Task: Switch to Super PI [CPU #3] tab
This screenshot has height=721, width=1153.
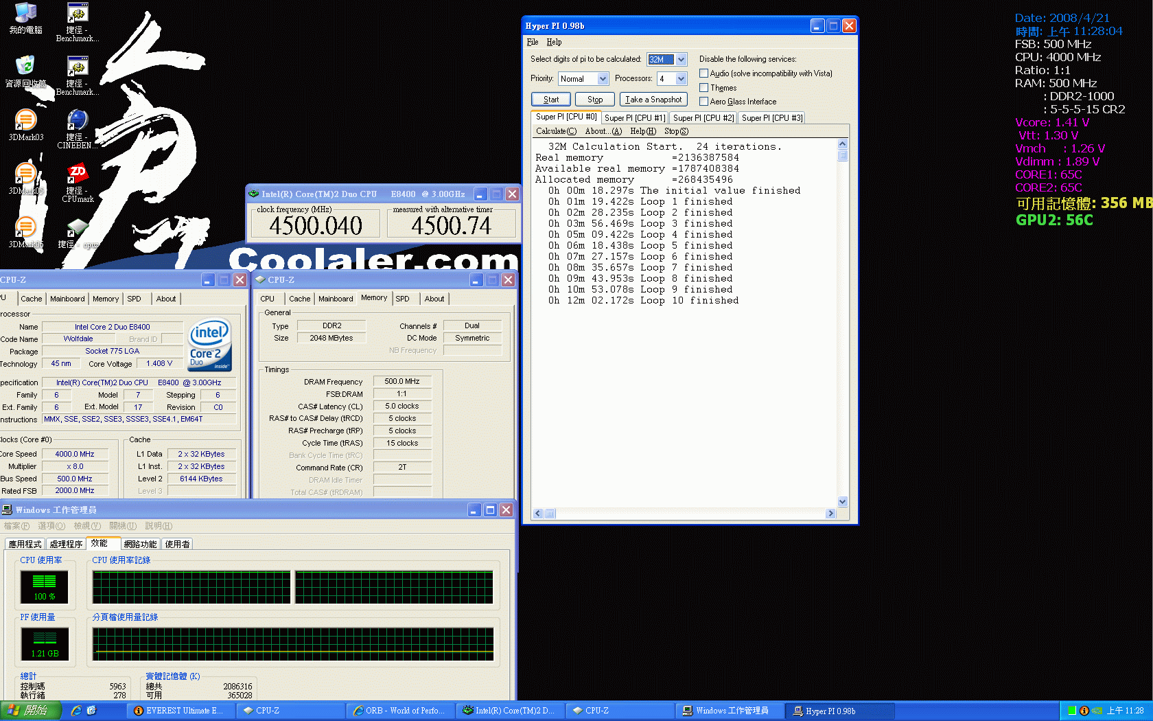Action: (x=771, y=118)
